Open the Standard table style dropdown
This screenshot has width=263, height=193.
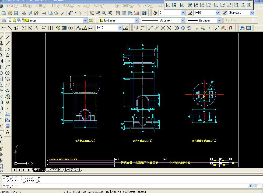[252, 13]
